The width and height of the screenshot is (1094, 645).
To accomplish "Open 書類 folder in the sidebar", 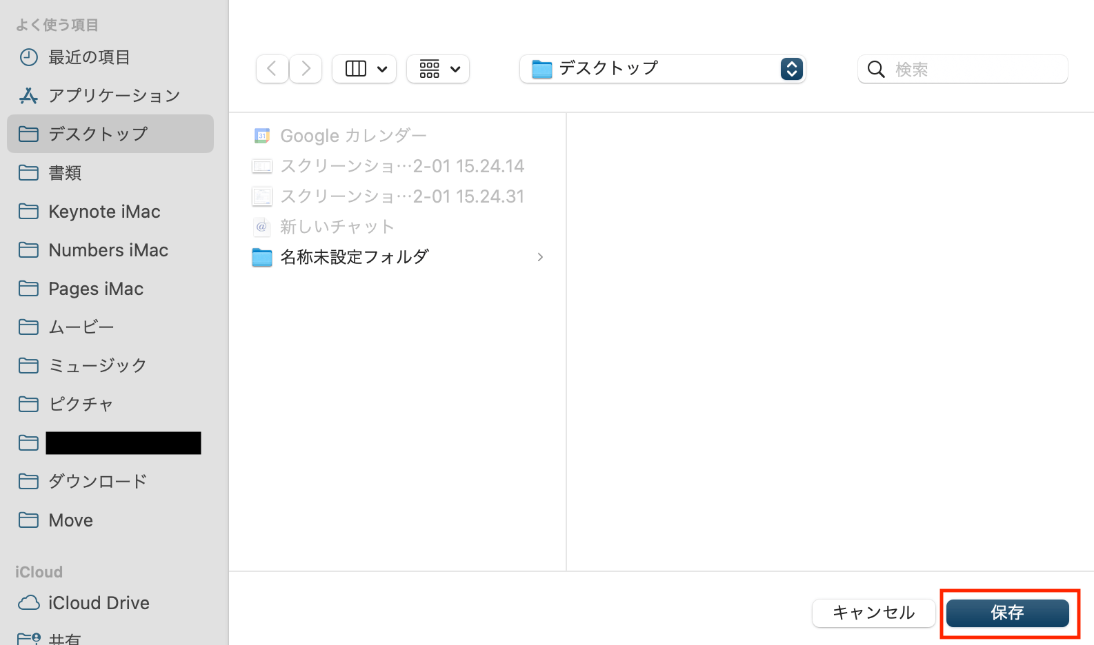I will [x=110, y=172].
